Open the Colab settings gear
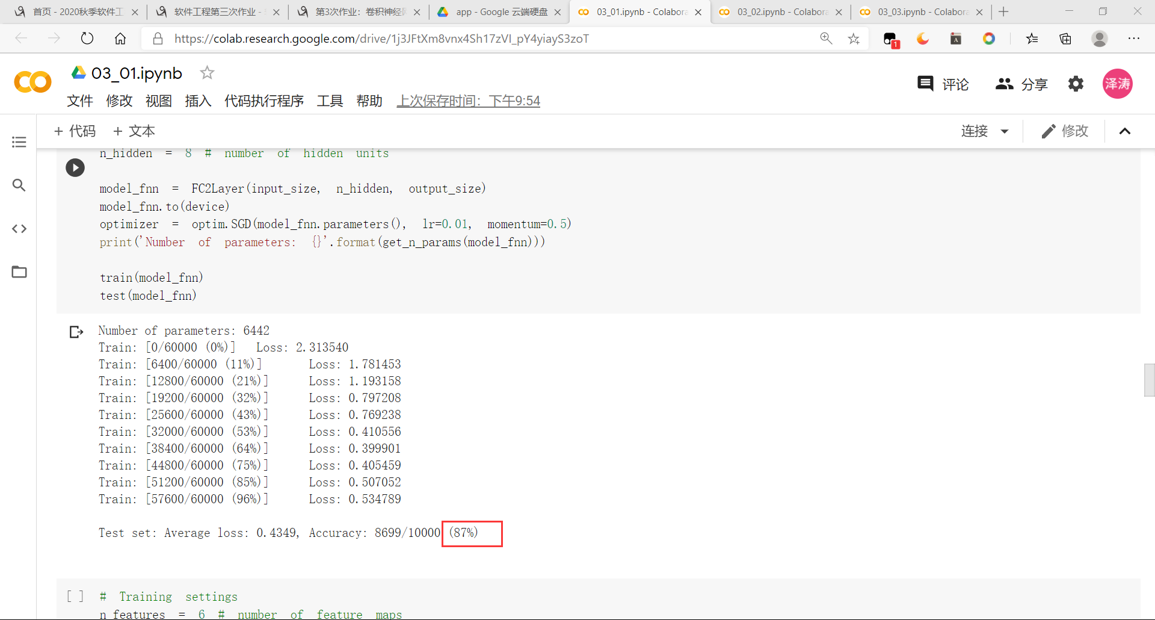The width and height of the screenshot is (1155, 620). (1076, 84)
